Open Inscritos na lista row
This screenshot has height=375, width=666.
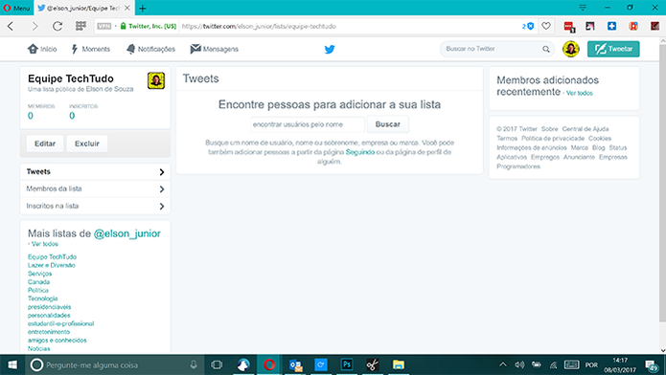[95, 206]
